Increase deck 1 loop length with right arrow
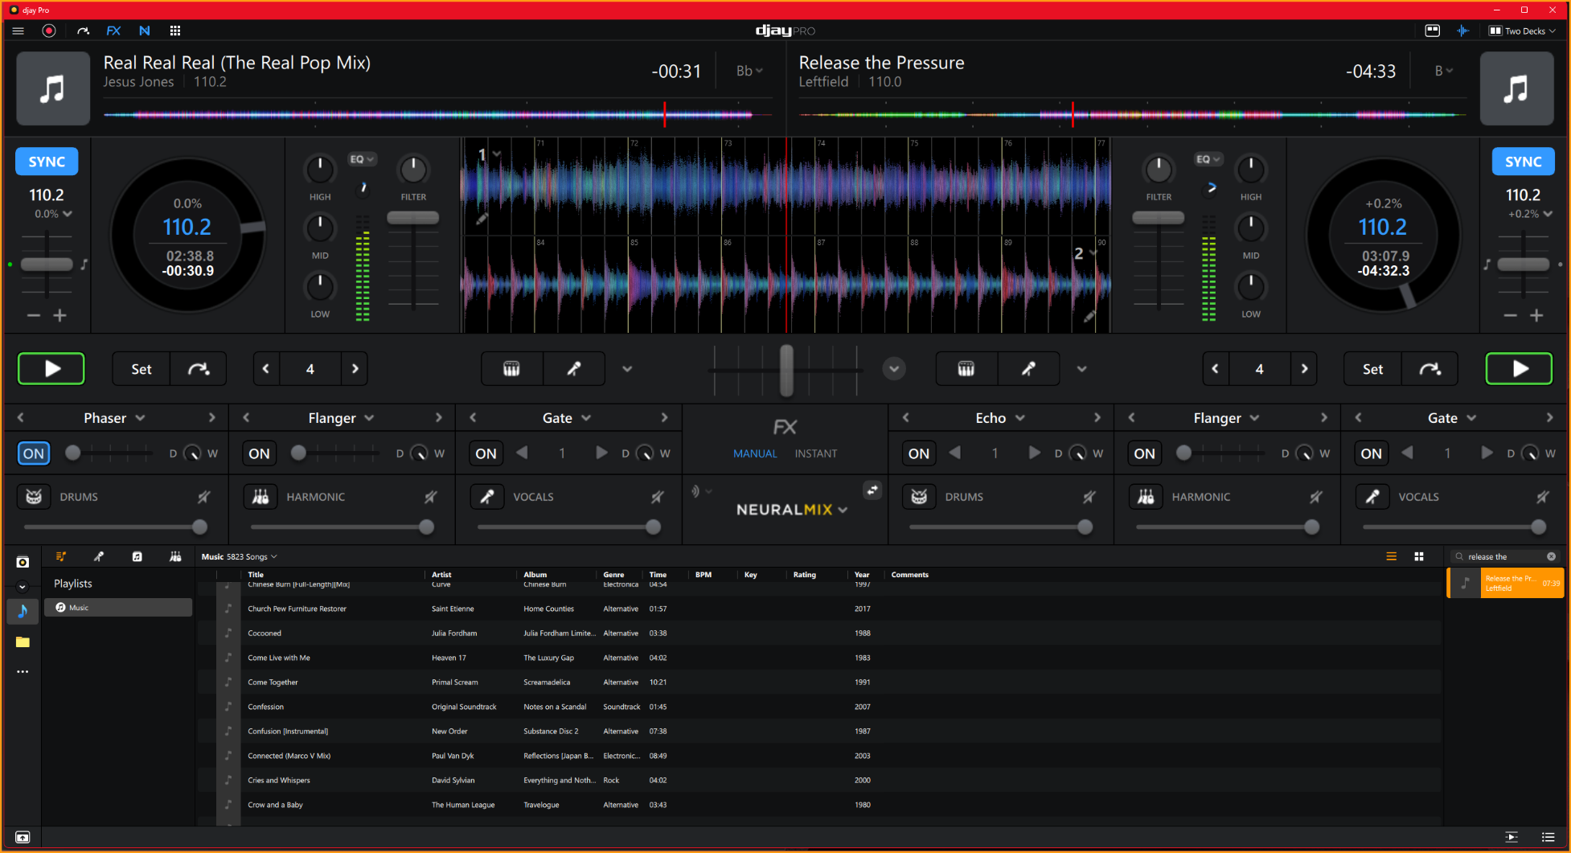The image size is (1571, 853). point(355,369)
